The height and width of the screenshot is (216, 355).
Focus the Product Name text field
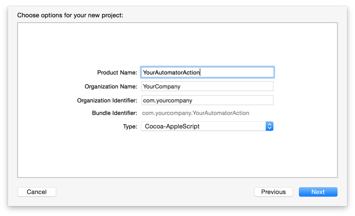207,72
